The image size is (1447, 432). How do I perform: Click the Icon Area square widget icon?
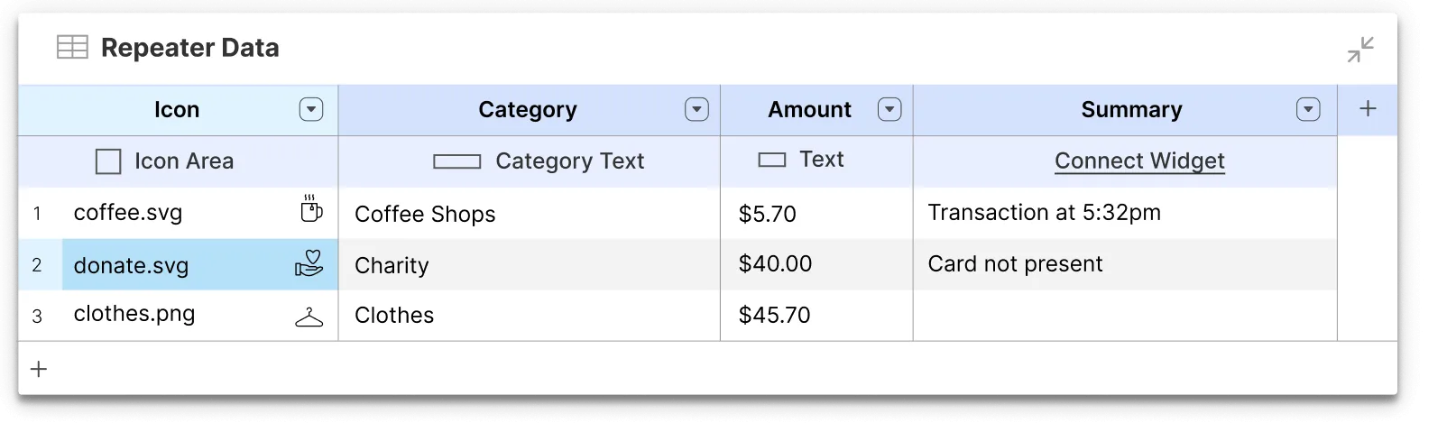(108, 161)
